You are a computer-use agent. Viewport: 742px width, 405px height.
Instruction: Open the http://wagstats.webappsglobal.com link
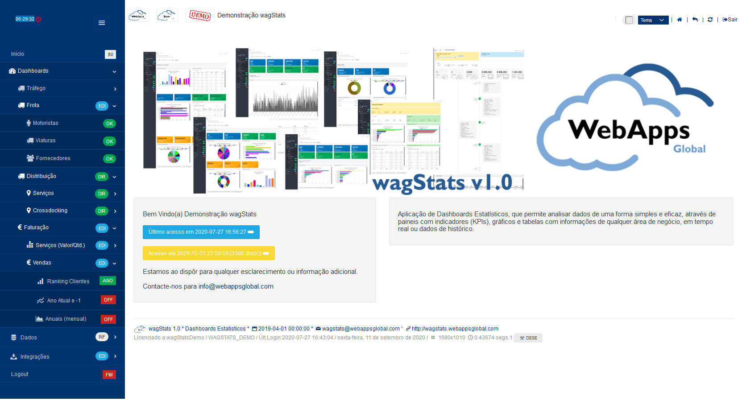[x=455, y=329]
